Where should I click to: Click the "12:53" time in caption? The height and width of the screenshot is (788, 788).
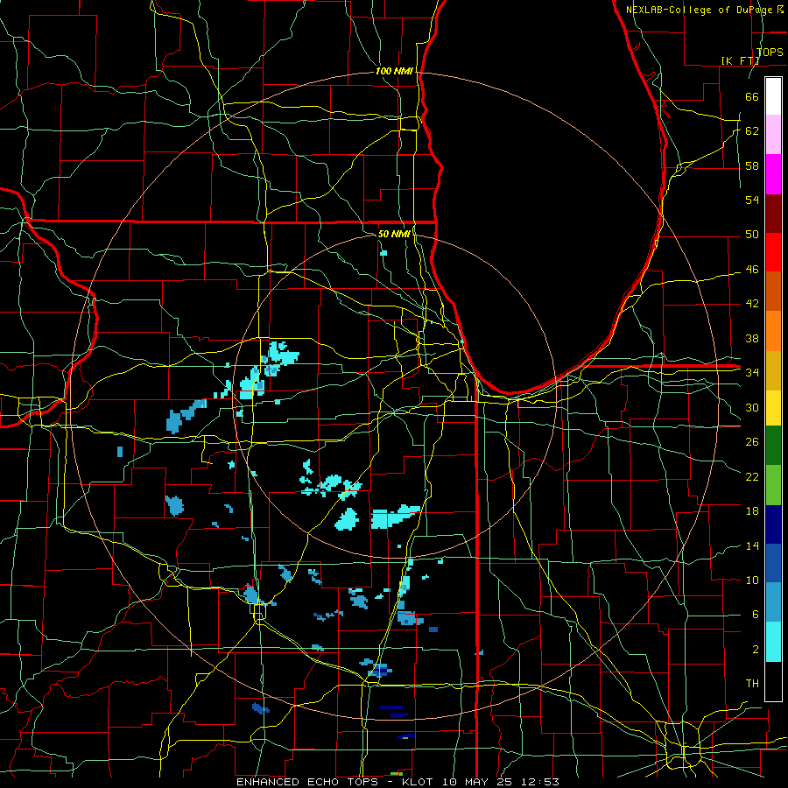[541, 782]
